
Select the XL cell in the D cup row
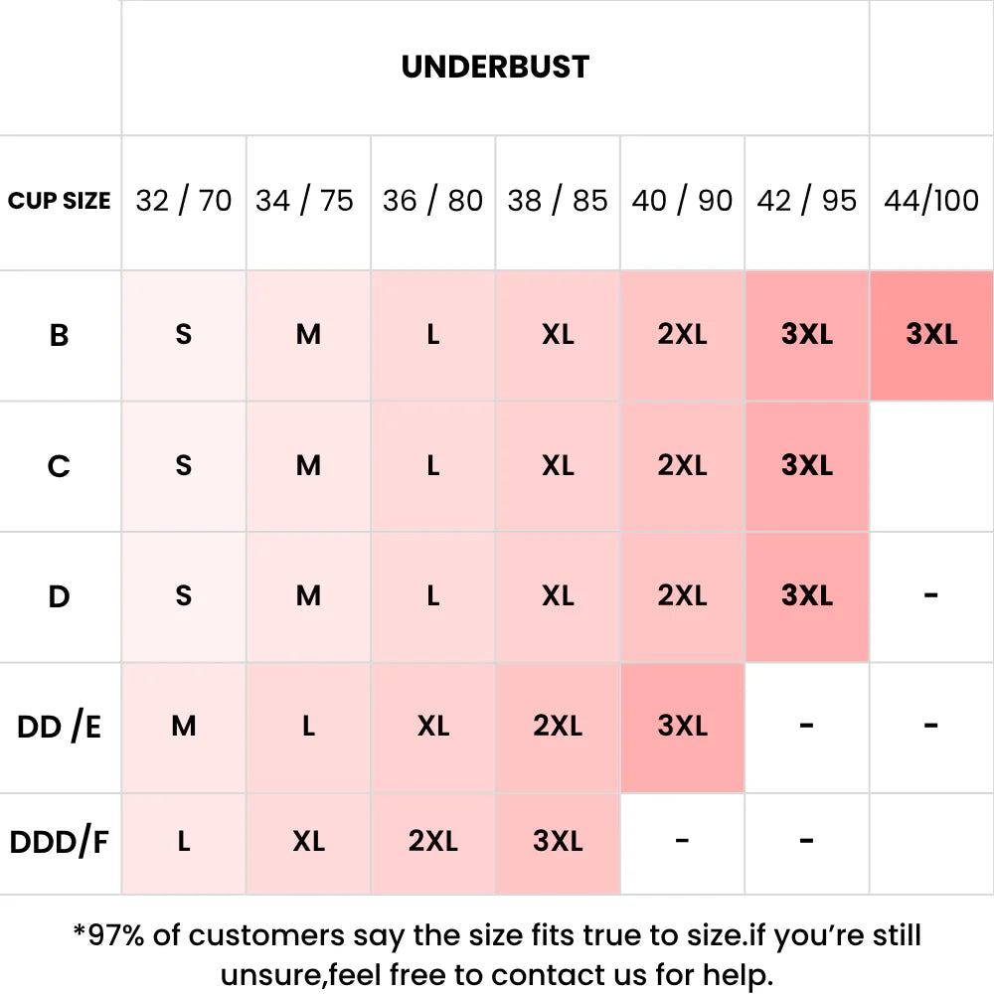[558, 596]
